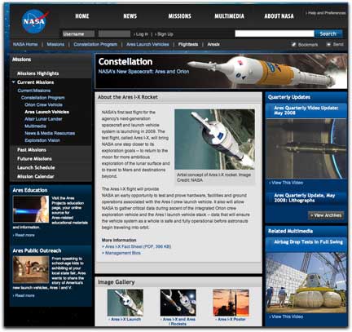Open the NEWS menu
This screenshot has width=352, height=332.
click(130, 16)
